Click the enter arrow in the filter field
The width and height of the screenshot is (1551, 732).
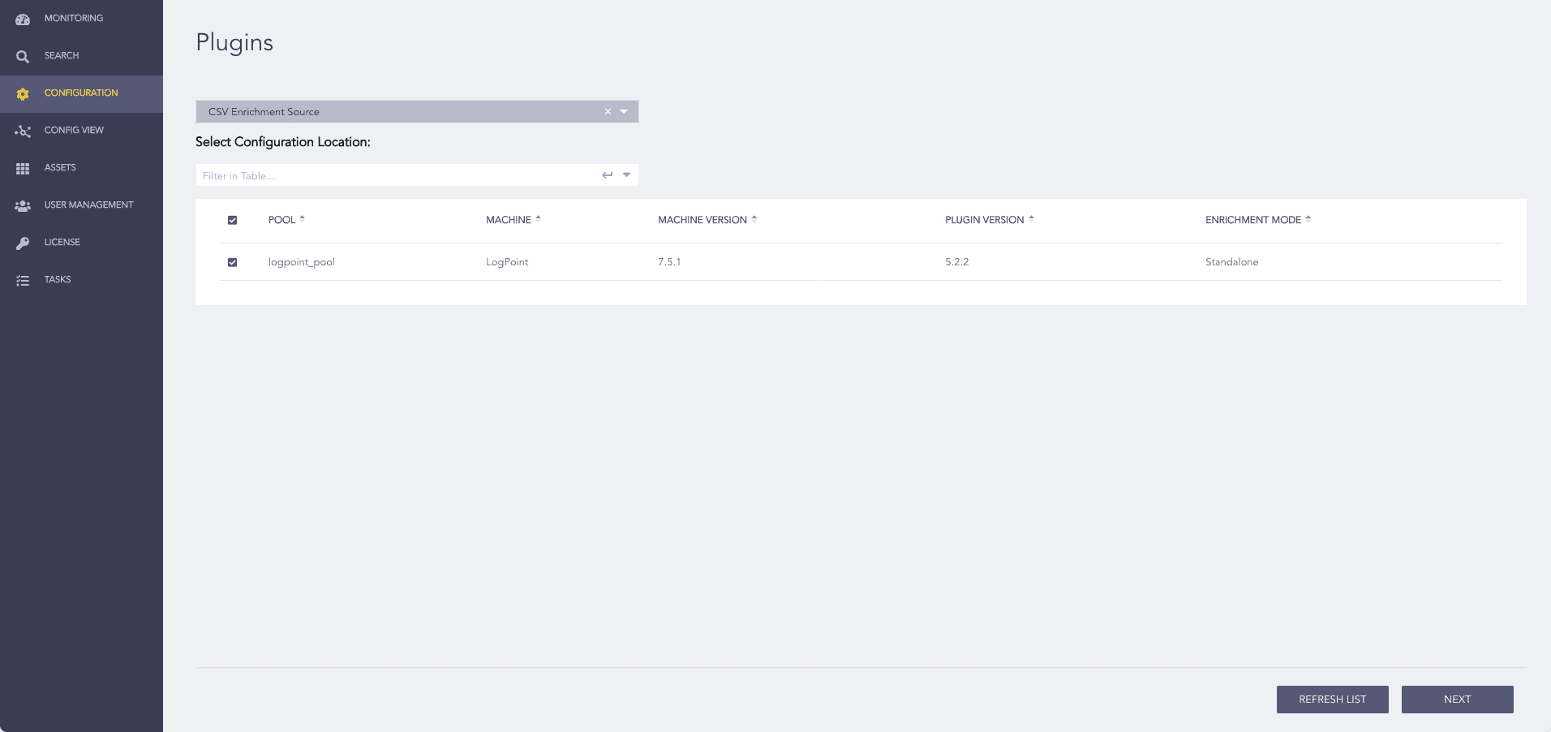tap(607, 174)
